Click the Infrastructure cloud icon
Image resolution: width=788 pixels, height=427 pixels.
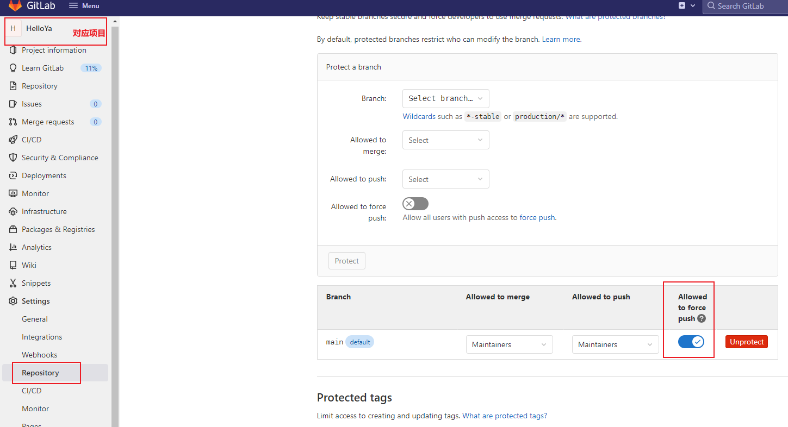coord(13,211)
